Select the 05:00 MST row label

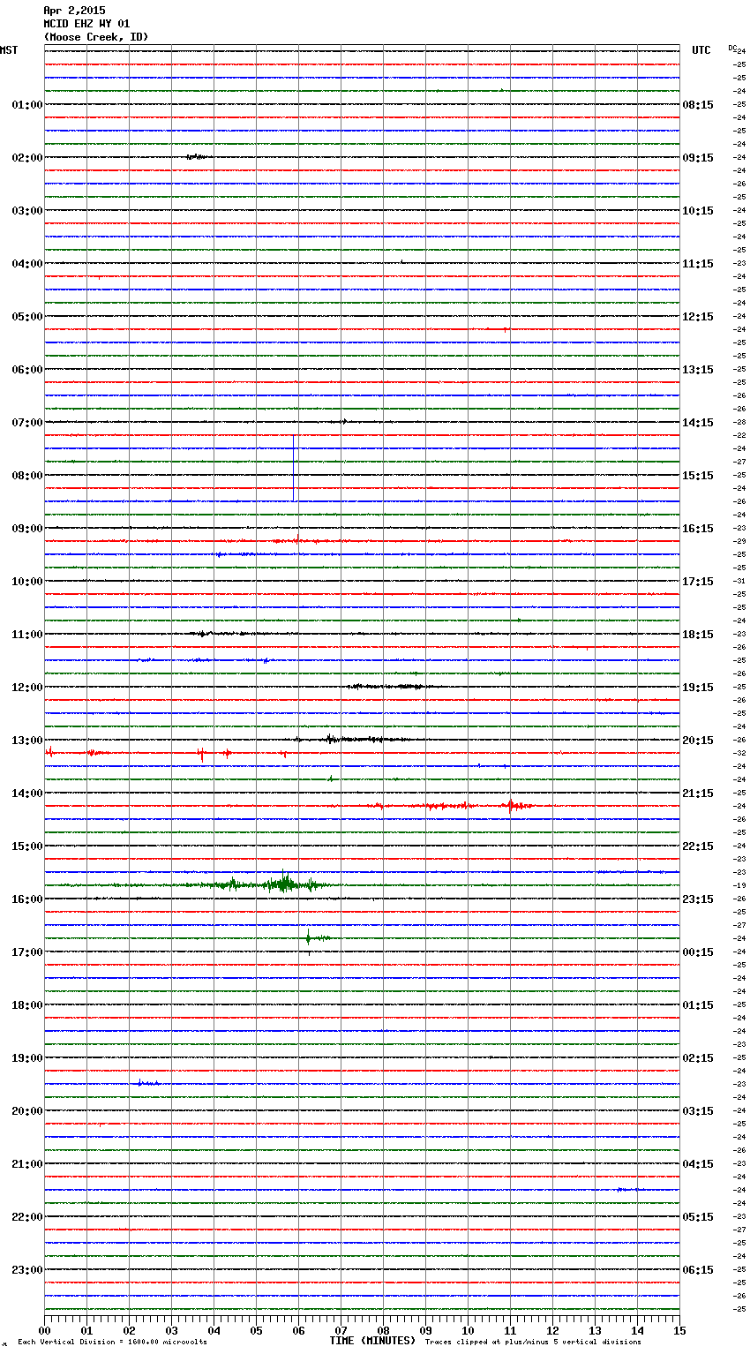[x=27, y=317]
